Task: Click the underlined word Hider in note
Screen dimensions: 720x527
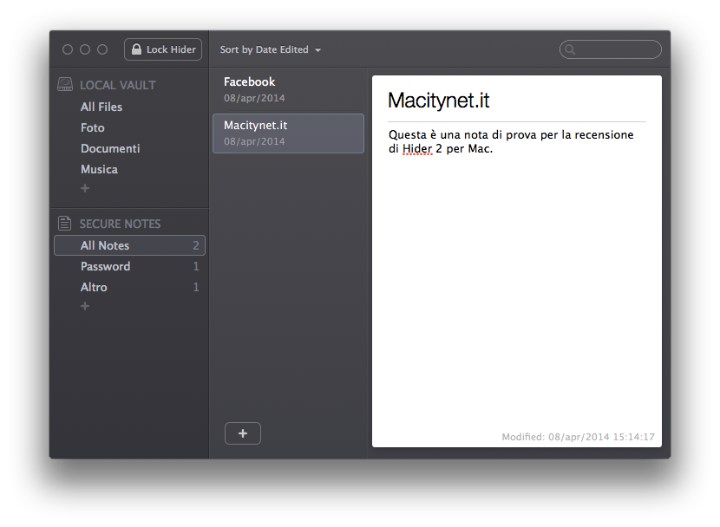Action: click(417, 148)
